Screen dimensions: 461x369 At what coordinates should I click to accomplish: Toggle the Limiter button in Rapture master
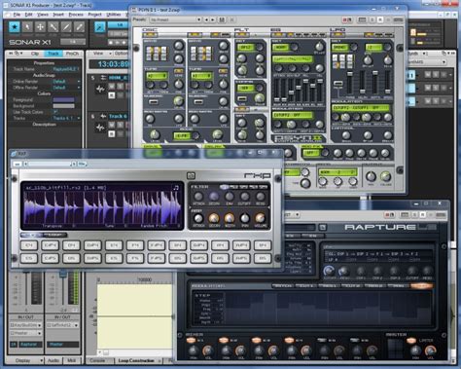(x=411, y=340)
